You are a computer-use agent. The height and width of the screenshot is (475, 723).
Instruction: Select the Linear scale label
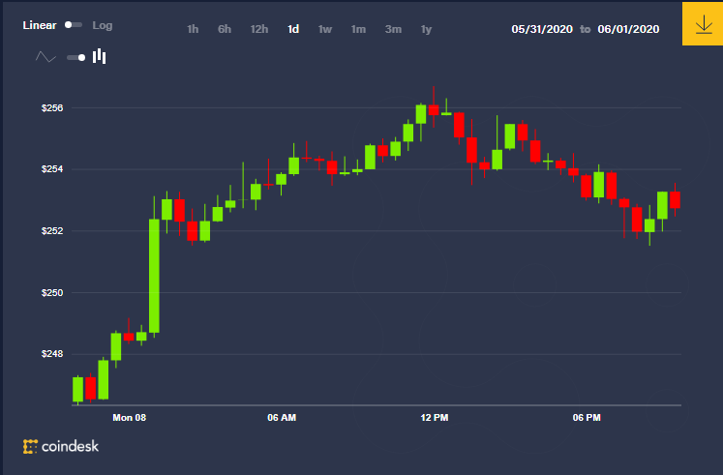pos(40,25)
